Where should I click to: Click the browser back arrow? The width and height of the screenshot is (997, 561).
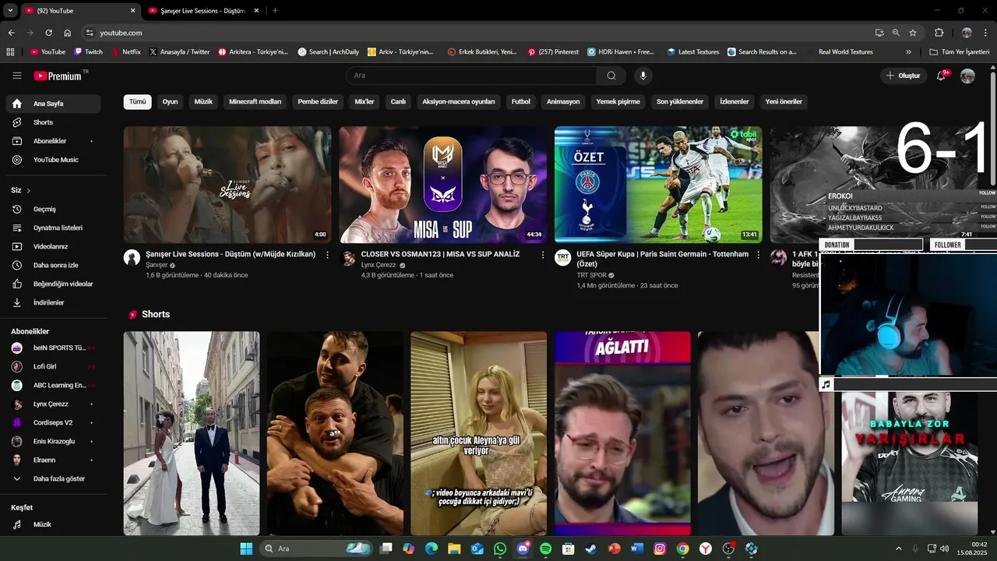pos(11,33)
